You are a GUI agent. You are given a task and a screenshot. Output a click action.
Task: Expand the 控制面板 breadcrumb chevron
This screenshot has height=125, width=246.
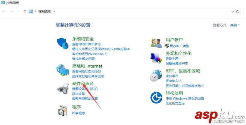pyautogui.click(x=54, y=11)
